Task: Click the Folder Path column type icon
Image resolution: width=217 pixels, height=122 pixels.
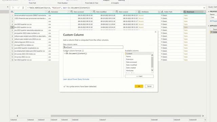Action: click(162, 12)
